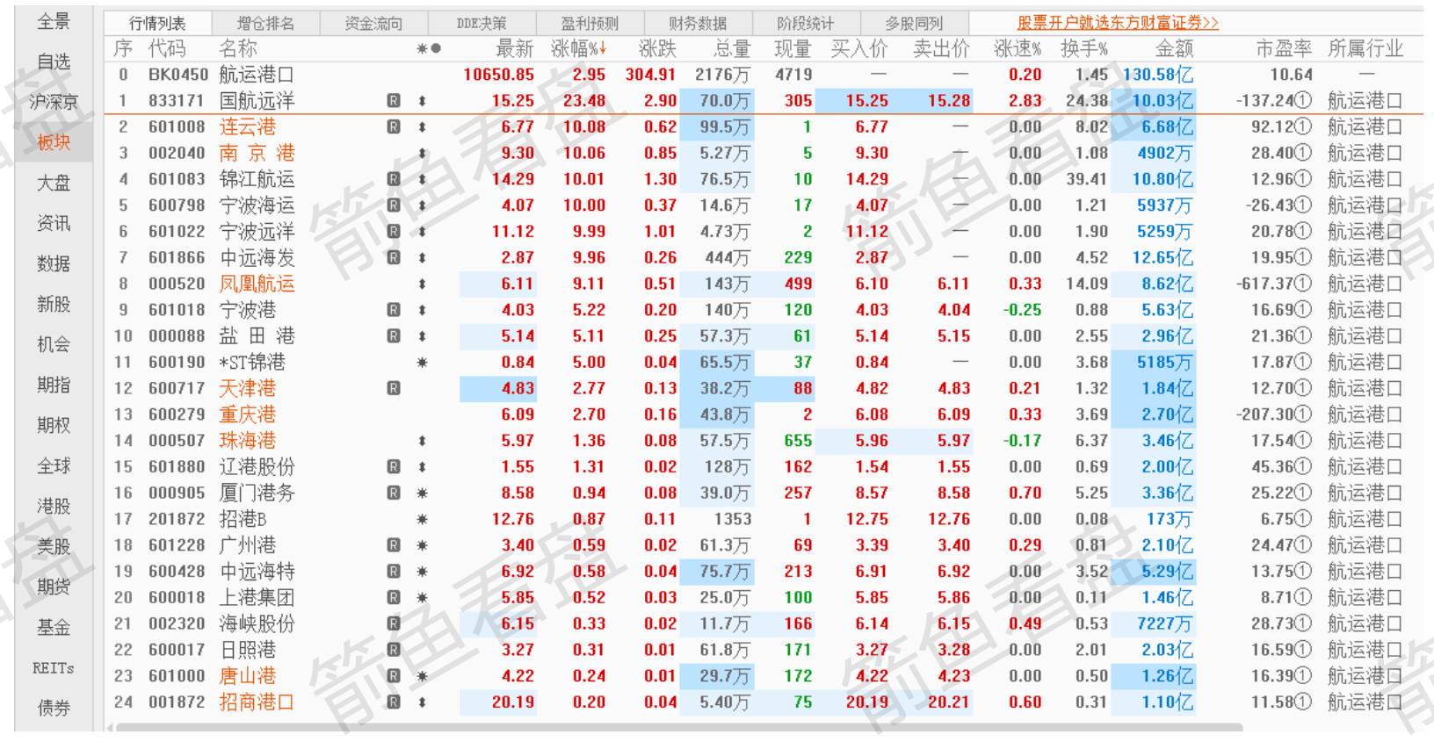
Task: Open 债券 in the left sidebar
Action: (x=54, y=708)
